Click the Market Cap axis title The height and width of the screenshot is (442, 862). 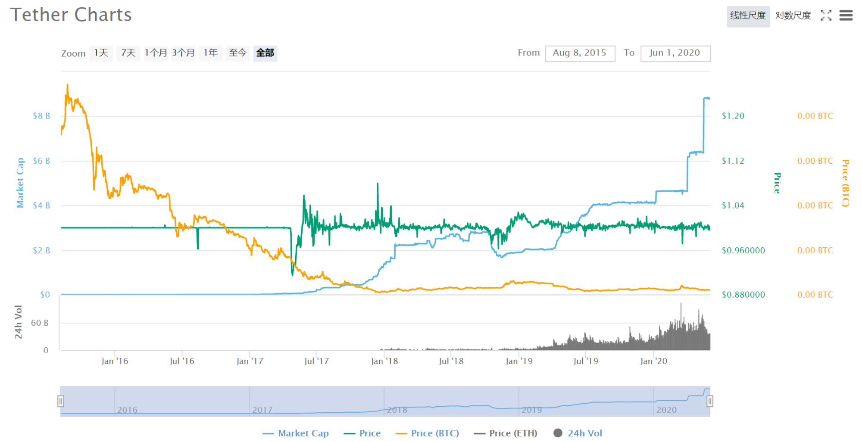pos(20,183)
